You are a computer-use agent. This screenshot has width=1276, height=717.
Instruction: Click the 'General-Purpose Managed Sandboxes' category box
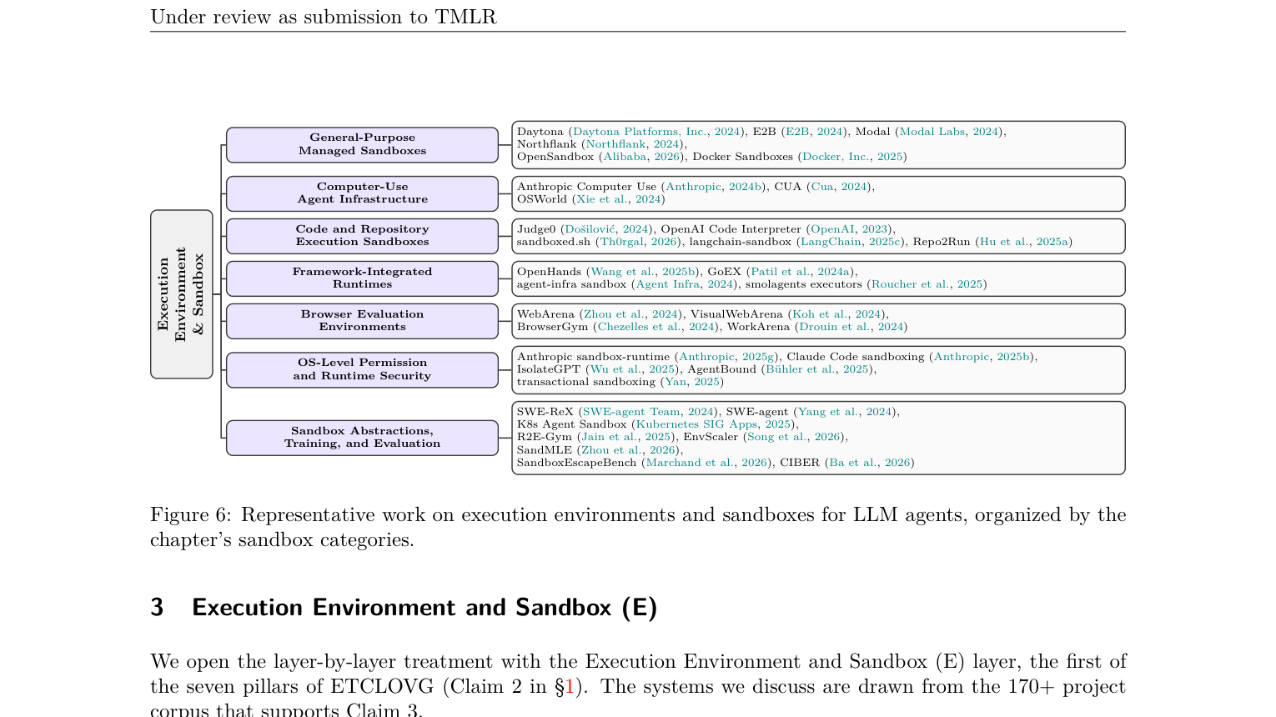(x=363, y=145)
